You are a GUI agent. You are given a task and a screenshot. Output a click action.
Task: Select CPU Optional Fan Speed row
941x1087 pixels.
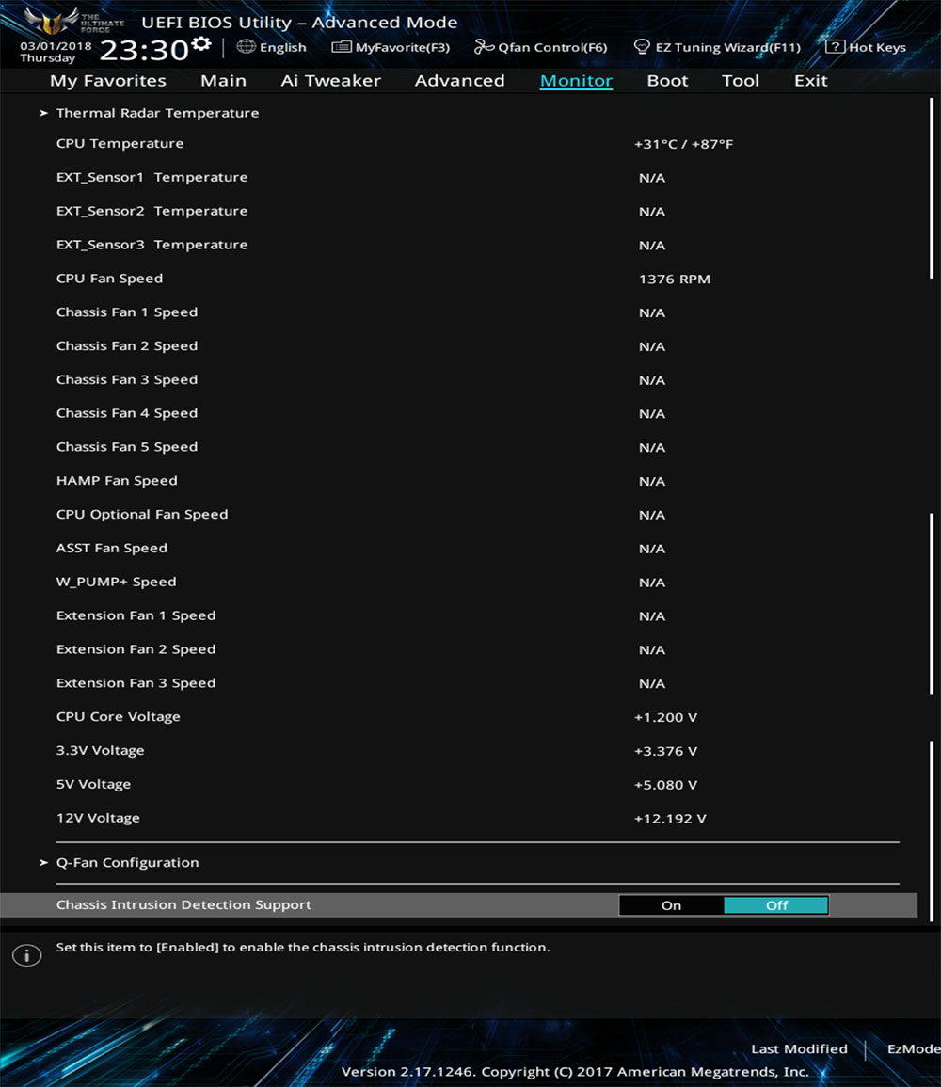142,515
